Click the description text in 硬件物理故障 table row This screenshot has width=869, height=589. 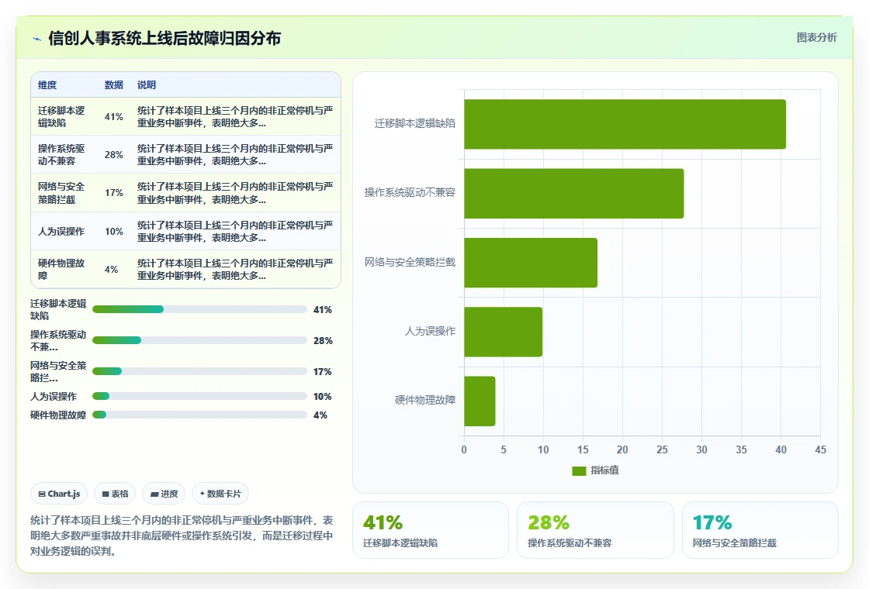click(235, 270)
